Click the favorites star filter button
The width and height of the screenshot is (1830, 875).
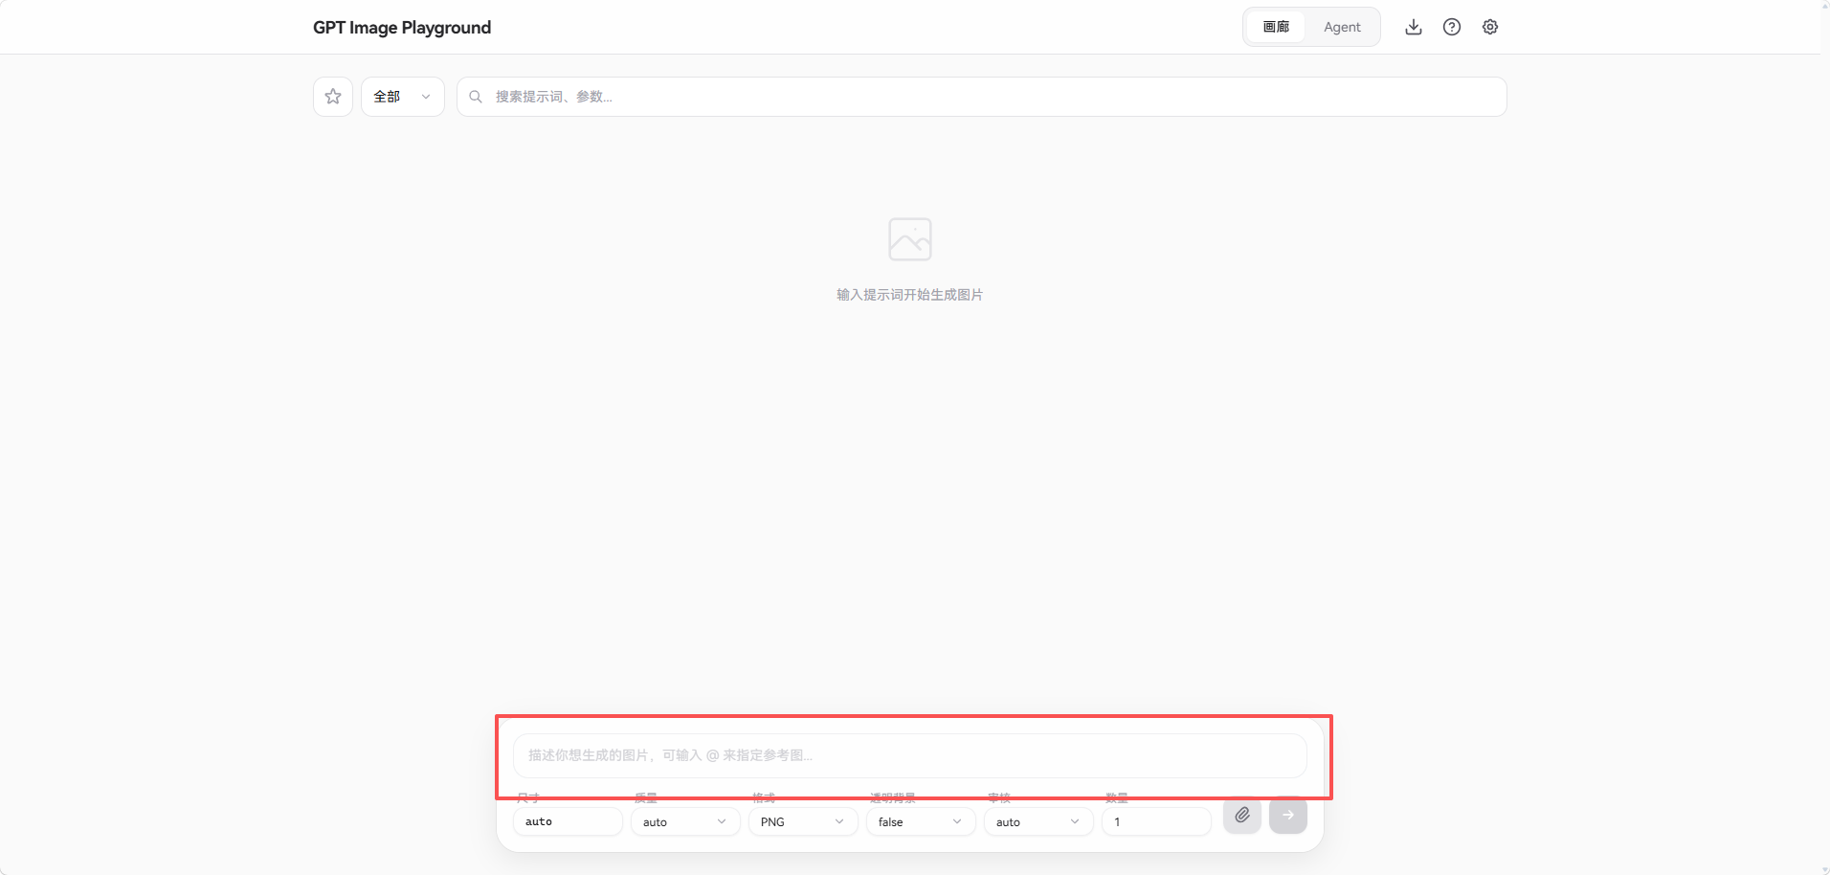[333, 97]
